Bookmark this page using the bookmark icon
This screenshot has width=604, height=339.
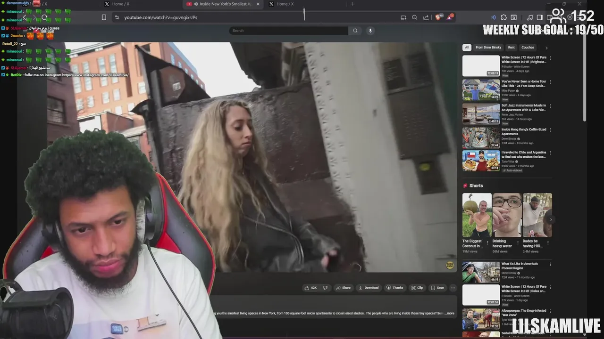(104, 17)
